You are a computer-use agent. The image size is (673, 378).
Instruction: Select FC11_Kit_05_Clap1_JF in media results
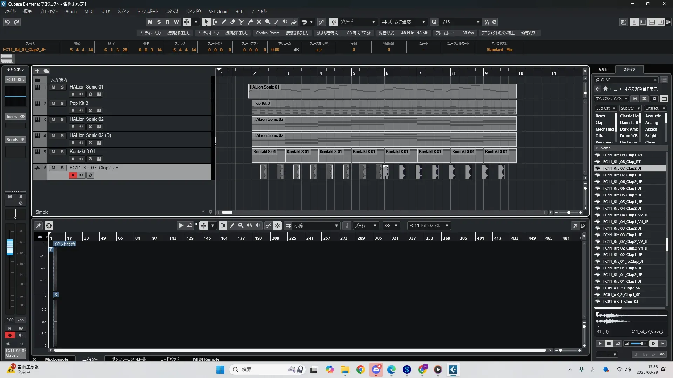(x=622, y=202)
